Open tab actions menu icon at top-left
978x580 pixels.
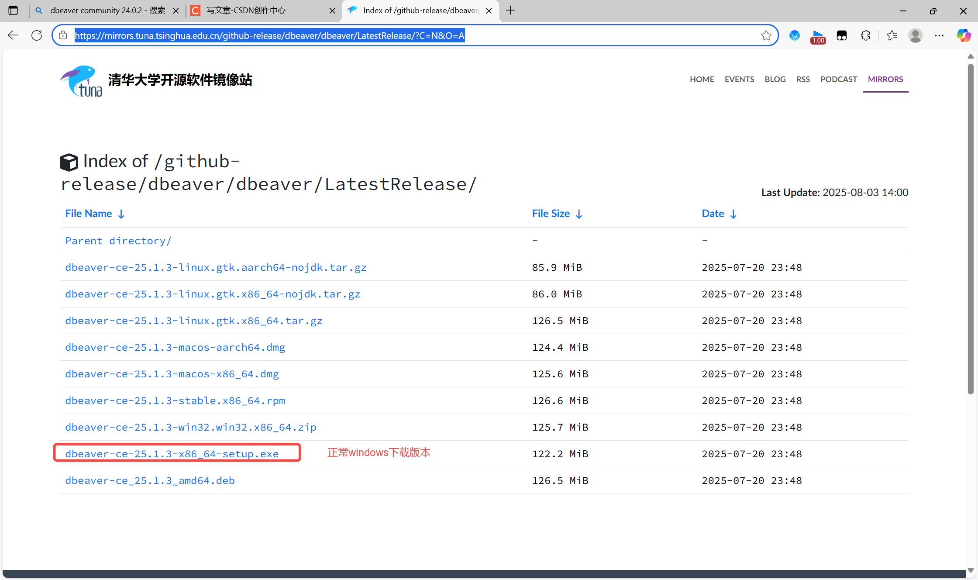tap(13, 10)
